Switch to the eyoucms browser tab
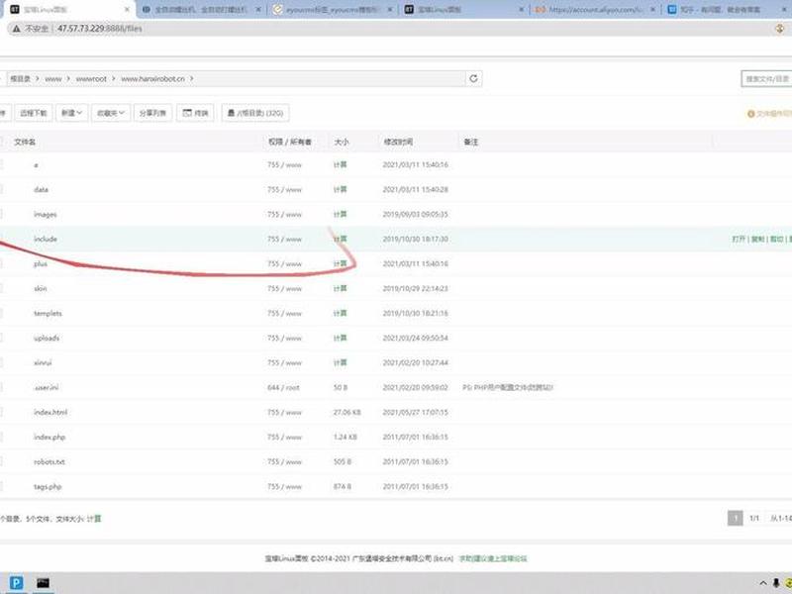The height and width of the screenshot is (594, 792). 334,10
